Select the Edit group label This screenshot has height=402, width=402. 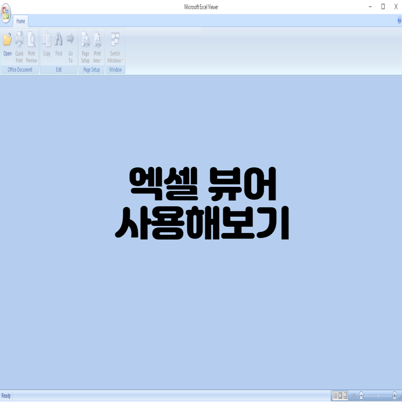click(x=59, y=70)
